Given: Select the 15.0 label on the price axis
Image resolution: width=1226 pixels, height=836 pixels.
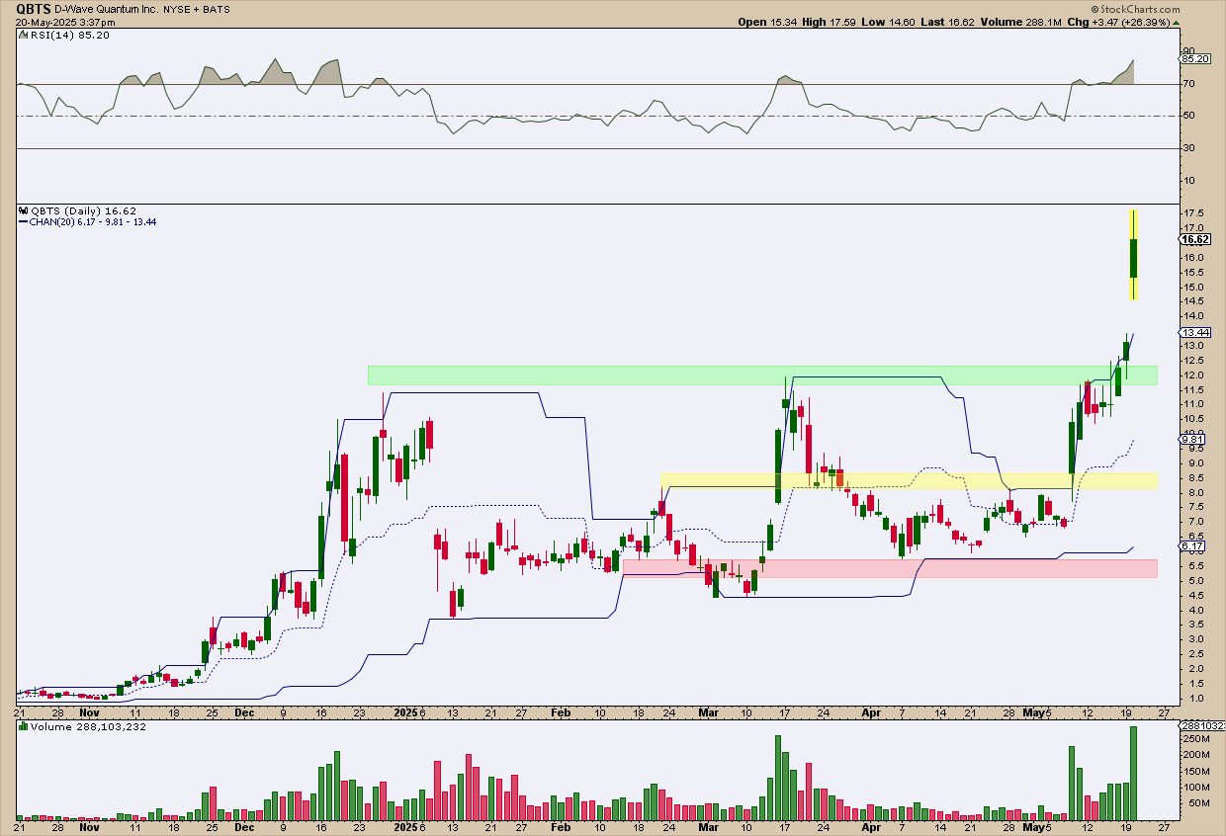Looking at the screenshot, I should [1191, 287].
